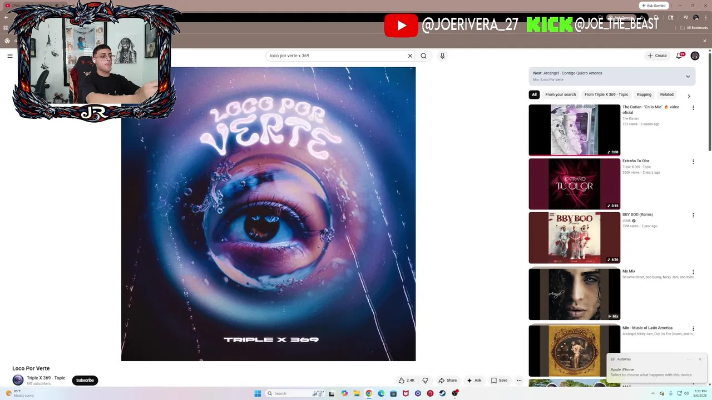This screenshot has width=712, height=400.
Task: Select the Rapping filter chip
Action: [644, 94]
